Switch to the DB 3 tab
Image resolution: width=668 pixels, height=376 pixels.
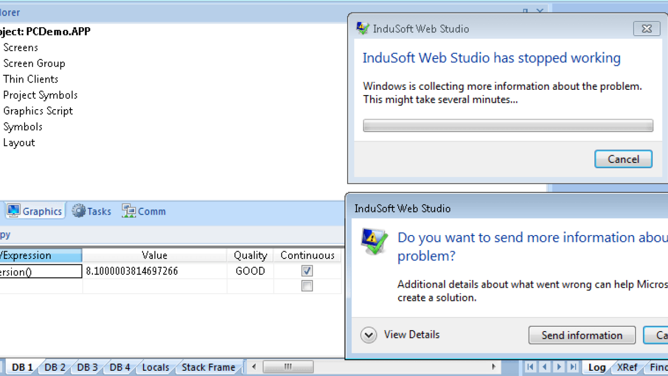point(87,367)
